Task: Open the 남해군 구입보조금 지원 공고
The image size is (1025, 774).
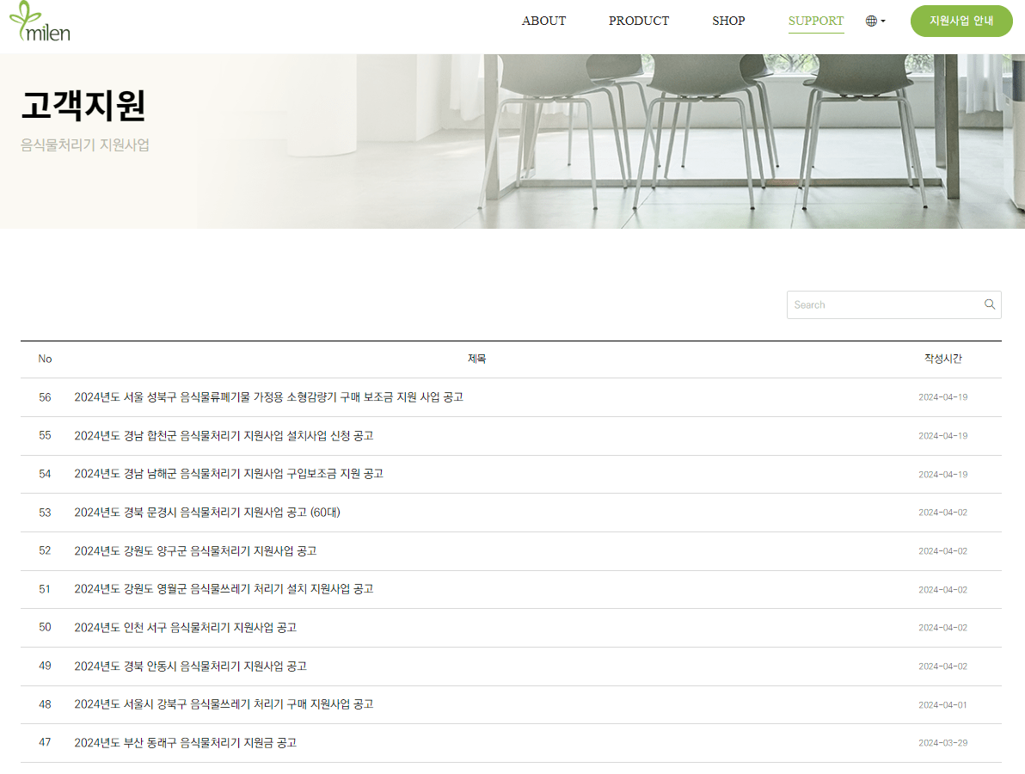Action: (x=229, y=474)
